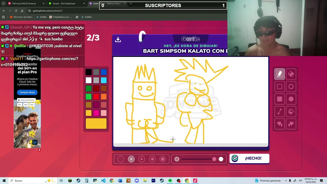327x184 pixels.
Task: Open the large current-color custom picker
Action: click(x=96, y=123)
